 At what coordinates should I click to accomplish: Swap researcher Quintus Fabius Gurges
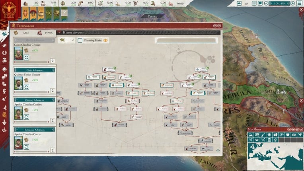(26, 87)
